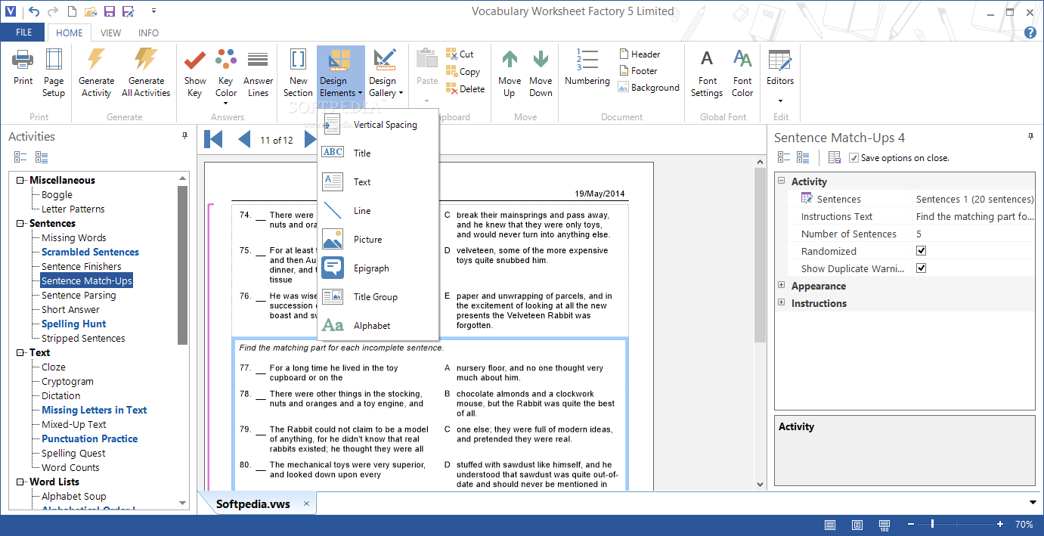Expand the Instructions property group
Screen dimensions: 1044x536
click(x=781, y=303)
